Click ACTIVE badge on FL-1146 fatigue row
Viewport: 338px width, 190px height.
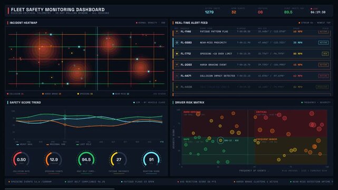pos(323,32)
